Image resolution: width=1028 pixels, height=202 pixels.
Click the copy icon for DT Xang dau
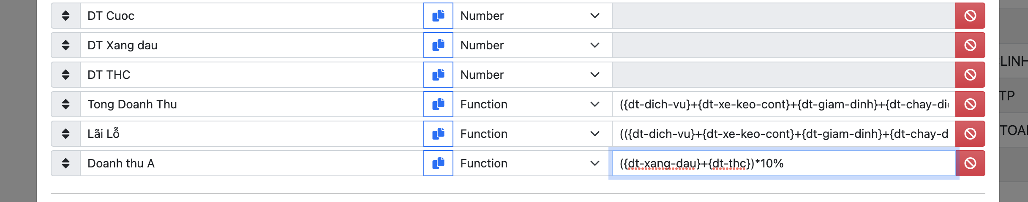point(438,46)
